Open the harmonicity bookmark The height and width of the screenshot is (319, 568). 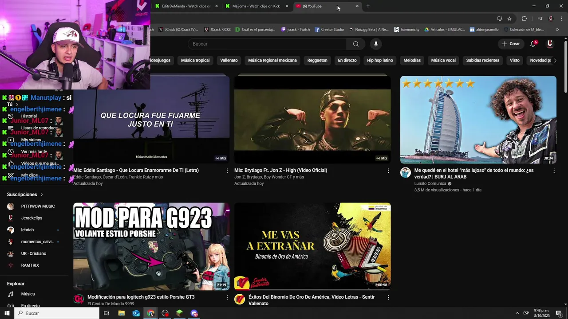coord(407,30)
